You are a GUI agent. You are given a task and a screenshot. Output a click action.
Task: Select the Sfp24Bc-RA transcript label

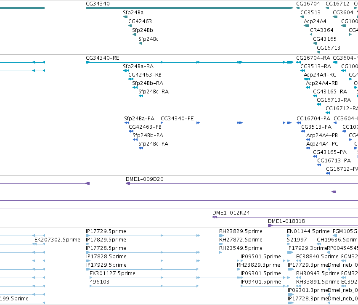[x=154, y=92]
